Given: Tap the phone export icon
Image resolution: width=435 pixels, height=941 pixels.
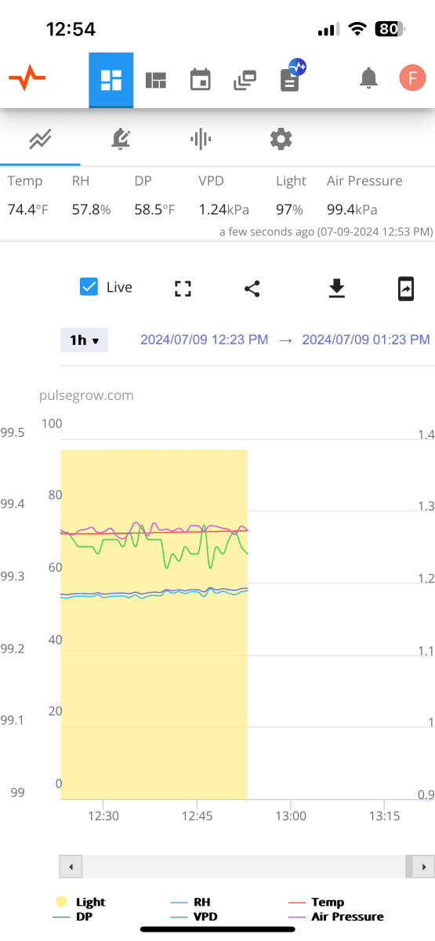Looking at the screenshot, I should (405, 289).
